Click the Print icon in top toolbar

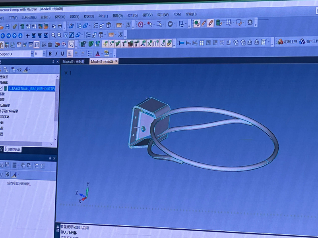pyautogui.click(x=60, y=26)
